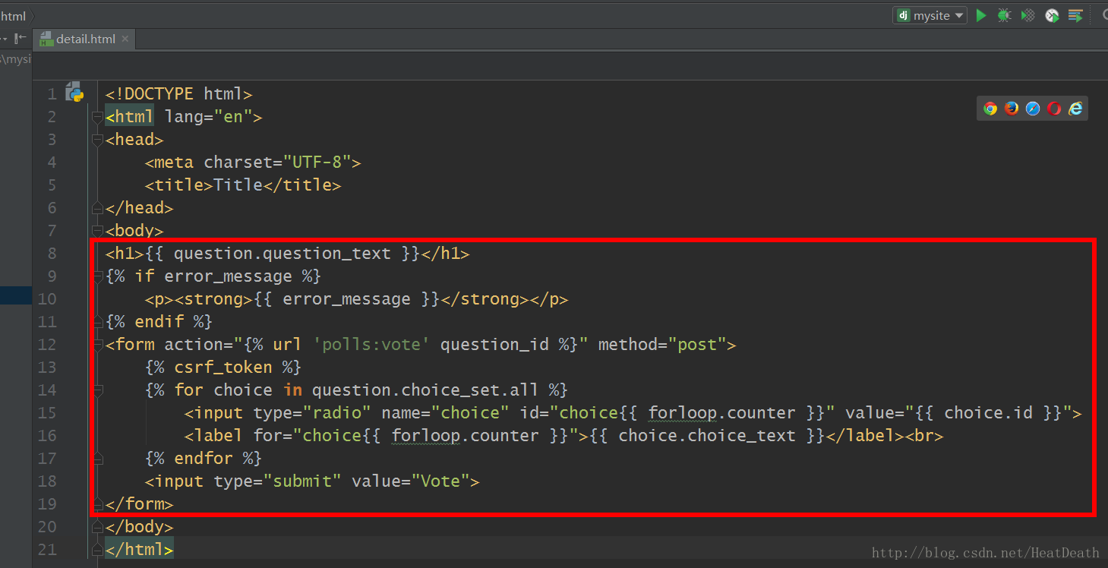Click the DOCTYPE html declaration text
This screenshot has height=568, width=1108.
(179, 94)
